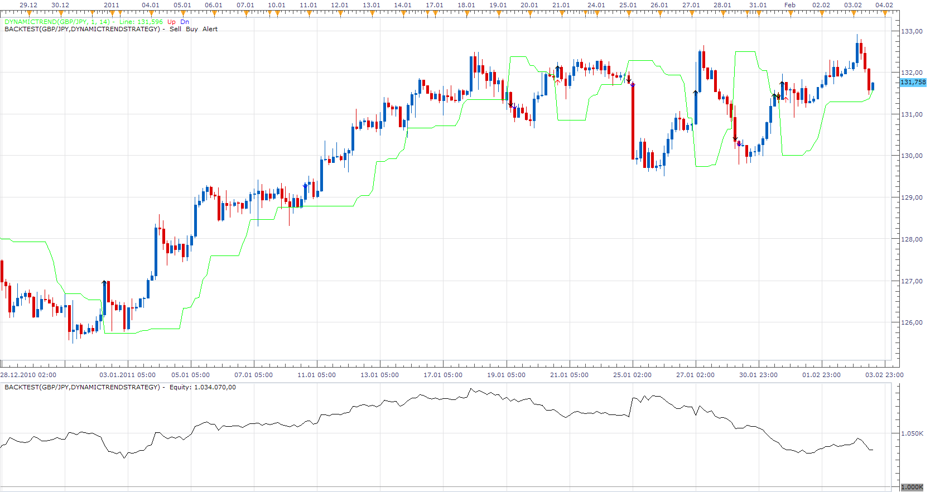Click the 03.01.2011 05:00 time axis label

tap(127, 375)
